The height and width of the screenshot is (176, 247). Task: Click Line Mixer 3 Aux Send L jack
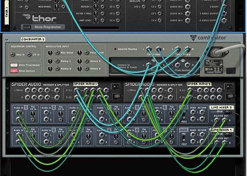click(193, 112)
